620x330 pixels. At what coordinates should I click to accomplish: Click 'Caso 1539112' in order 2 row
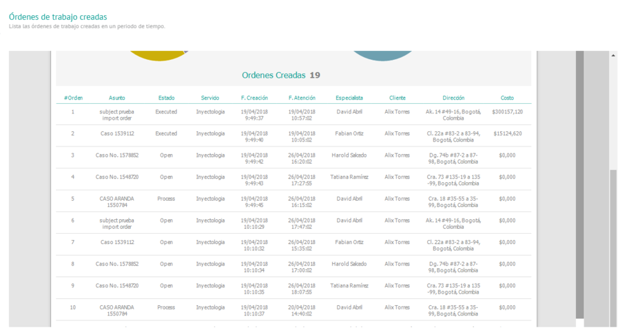tap(117, 133)
